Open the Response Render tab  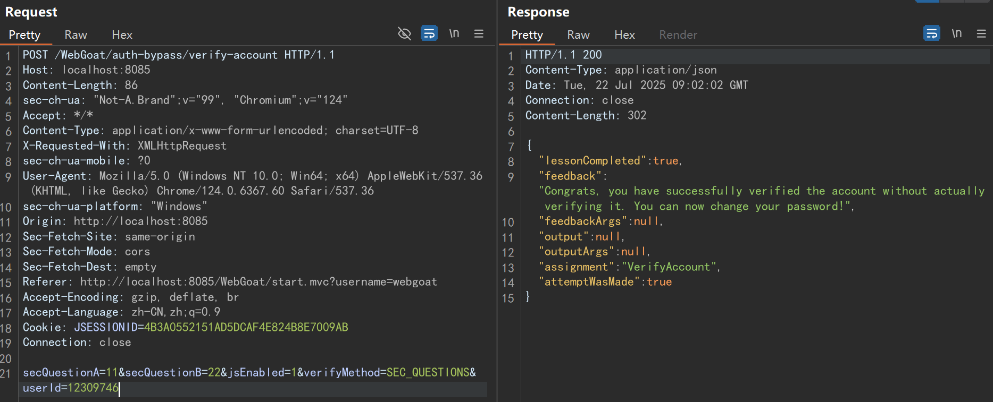[678, 35]
